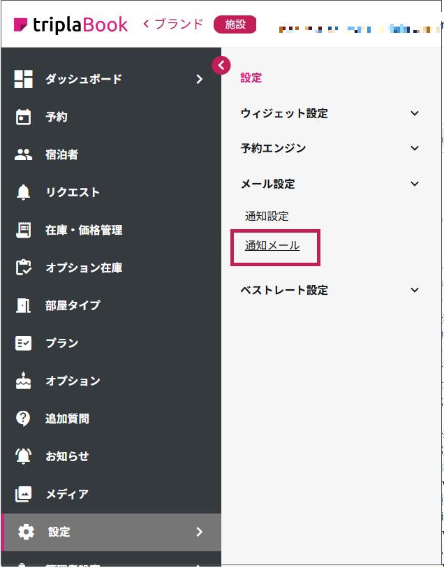This screenshot has width=444, height=568.
Task: Collapse the メール設定 section chevron
Action: click(x=415, y=184)
